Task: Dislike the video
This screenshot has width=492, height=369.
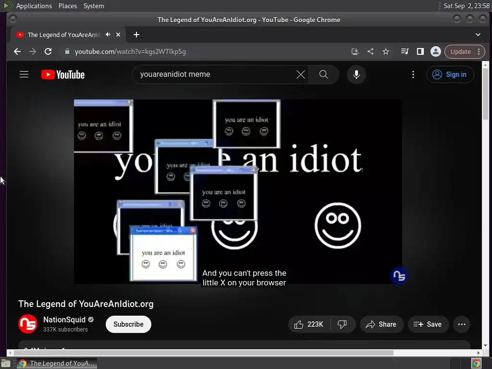Action: (342, 324)
